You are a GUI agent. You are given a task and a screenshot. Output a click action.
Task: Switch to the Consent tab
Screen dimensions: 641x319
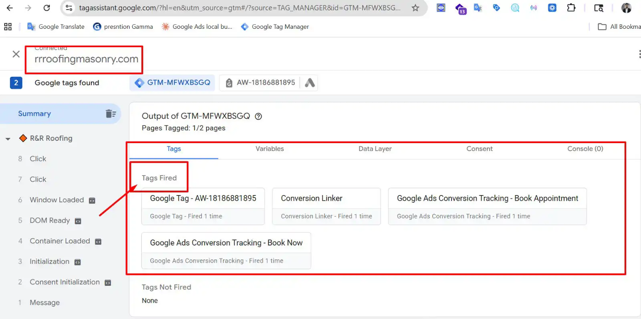click(480, 149)
